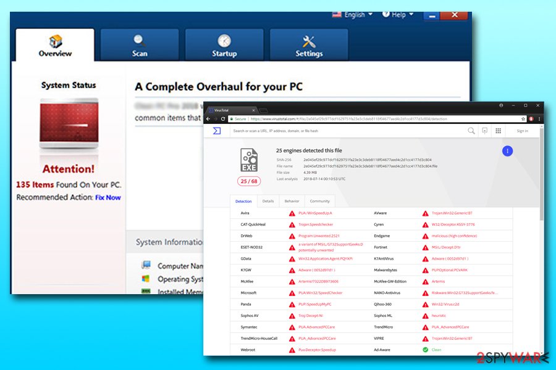556x370 pixels.
Task: Click the browser page vertical scrollbar
Action: 541,173
